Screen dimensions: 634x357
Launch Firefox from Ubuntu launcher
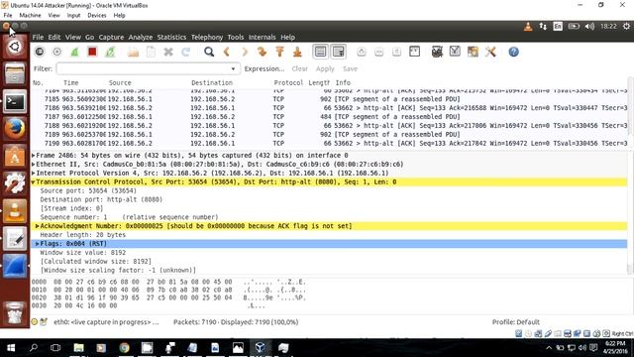pyautogui.click(x=15, y=129)
